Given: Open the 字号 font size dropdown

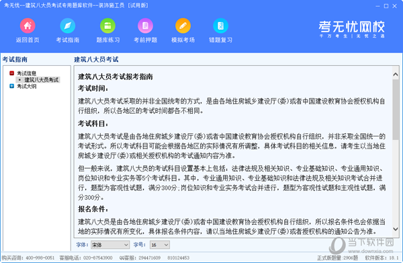Looking at the screenshot, I should 160,245.
